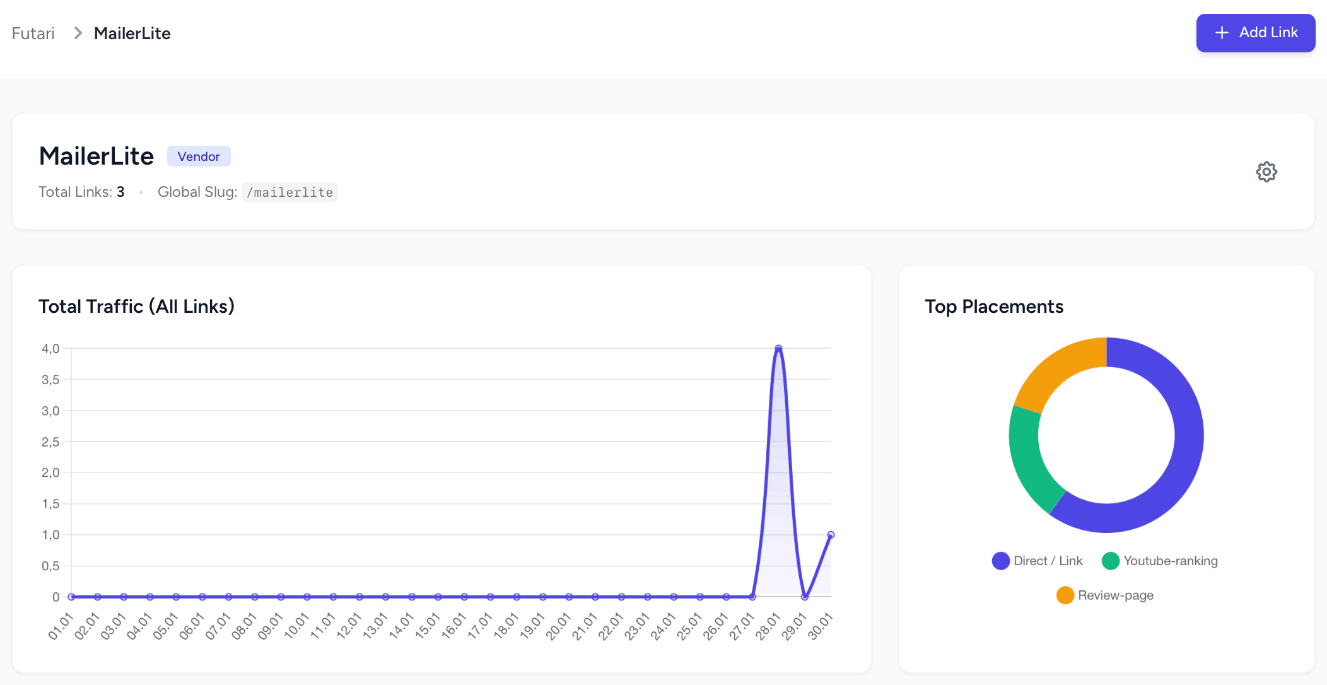
Task: Click the 28.01 peak data point
Action: (778, 348)
